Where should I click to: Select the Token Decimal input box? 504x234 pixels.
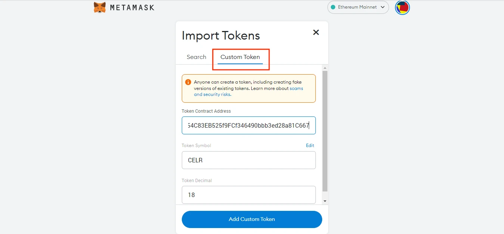[249, 195]
